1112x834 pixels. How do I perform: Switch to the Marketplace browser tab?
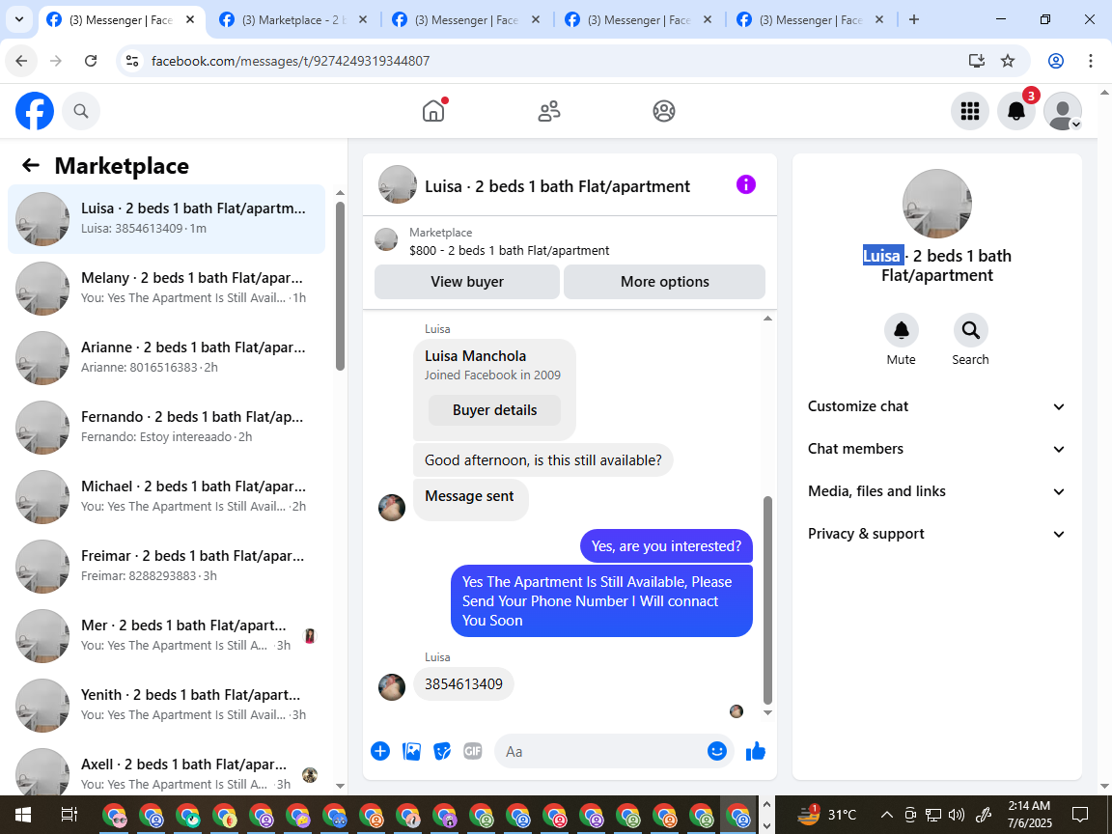tap(293, 20)
